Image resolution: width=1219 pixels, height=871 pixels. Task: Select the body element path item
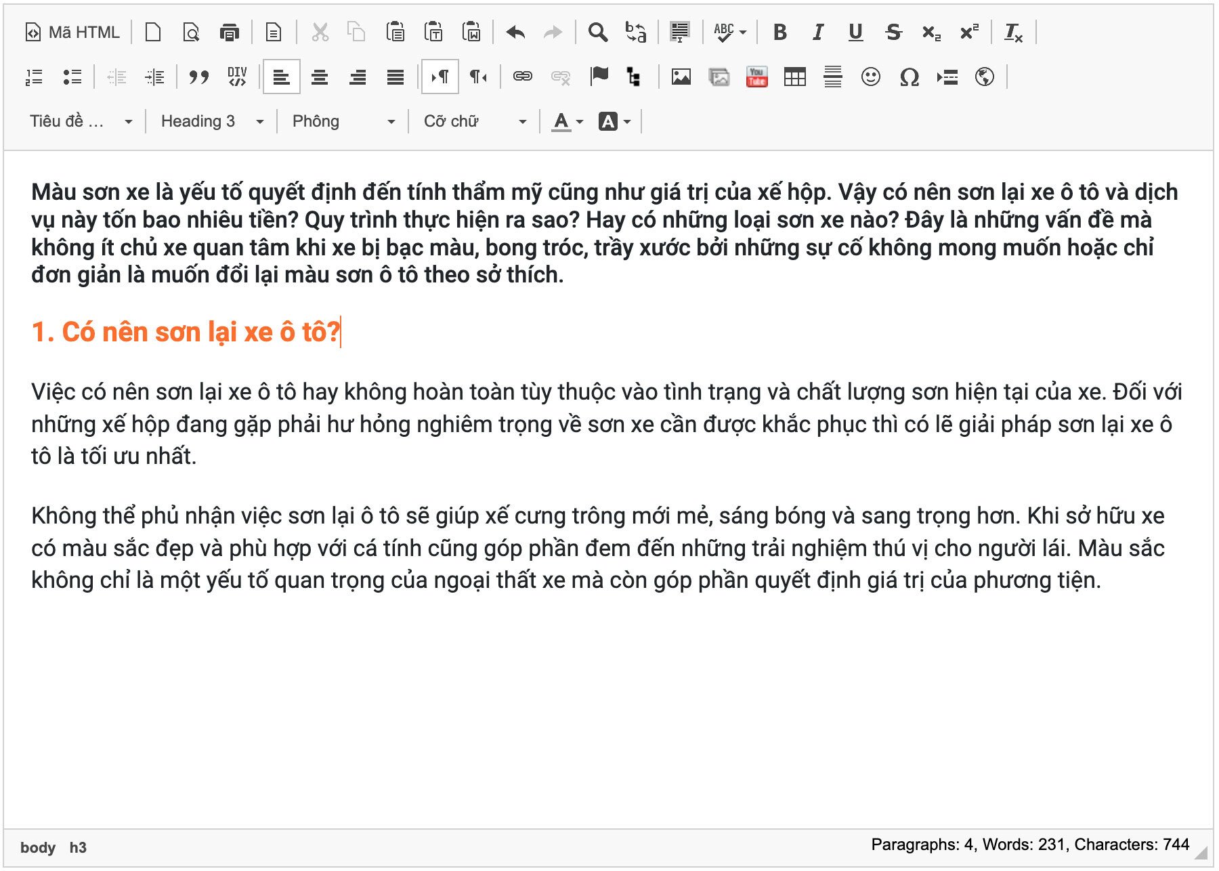[38, 847]
